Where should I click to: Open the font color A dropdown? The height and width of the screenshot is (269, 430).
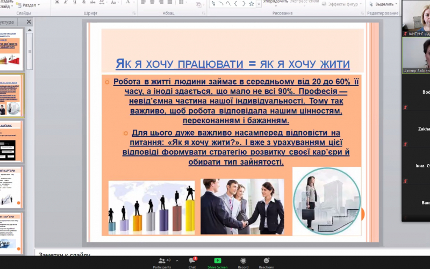pos(129,2)
